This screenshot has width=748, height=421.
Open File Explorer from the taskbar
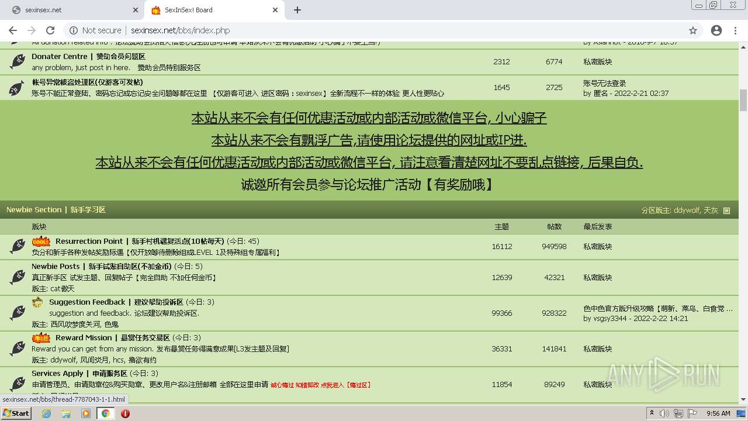pos(66,413)
